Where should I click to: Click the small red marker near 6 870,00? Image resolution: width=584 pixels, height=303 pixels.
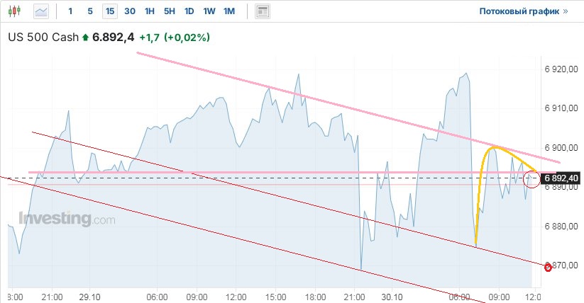point(547,267)
